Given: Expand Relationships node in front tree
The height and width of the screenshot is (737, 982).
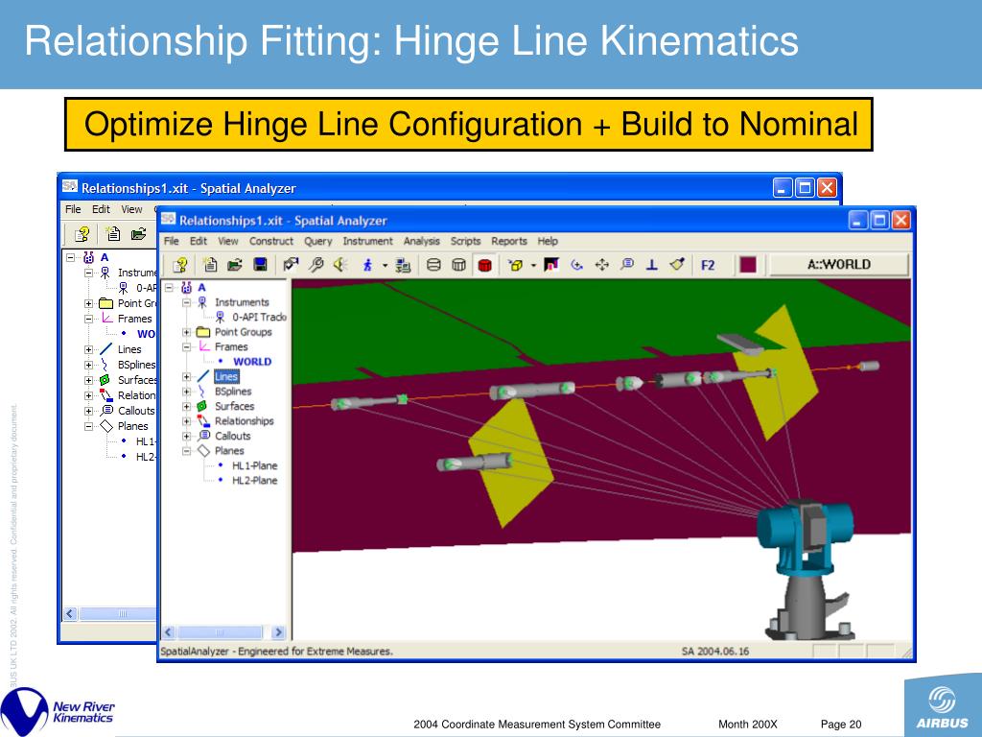Looking at the screenshot, I should click(186, 421).
